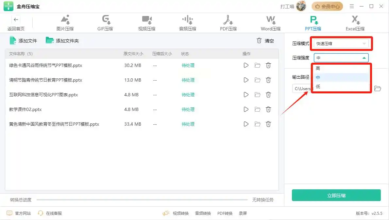Choose 高 compression strength option
The width and height of the screenshot is (389, 220).
(341, 68)
